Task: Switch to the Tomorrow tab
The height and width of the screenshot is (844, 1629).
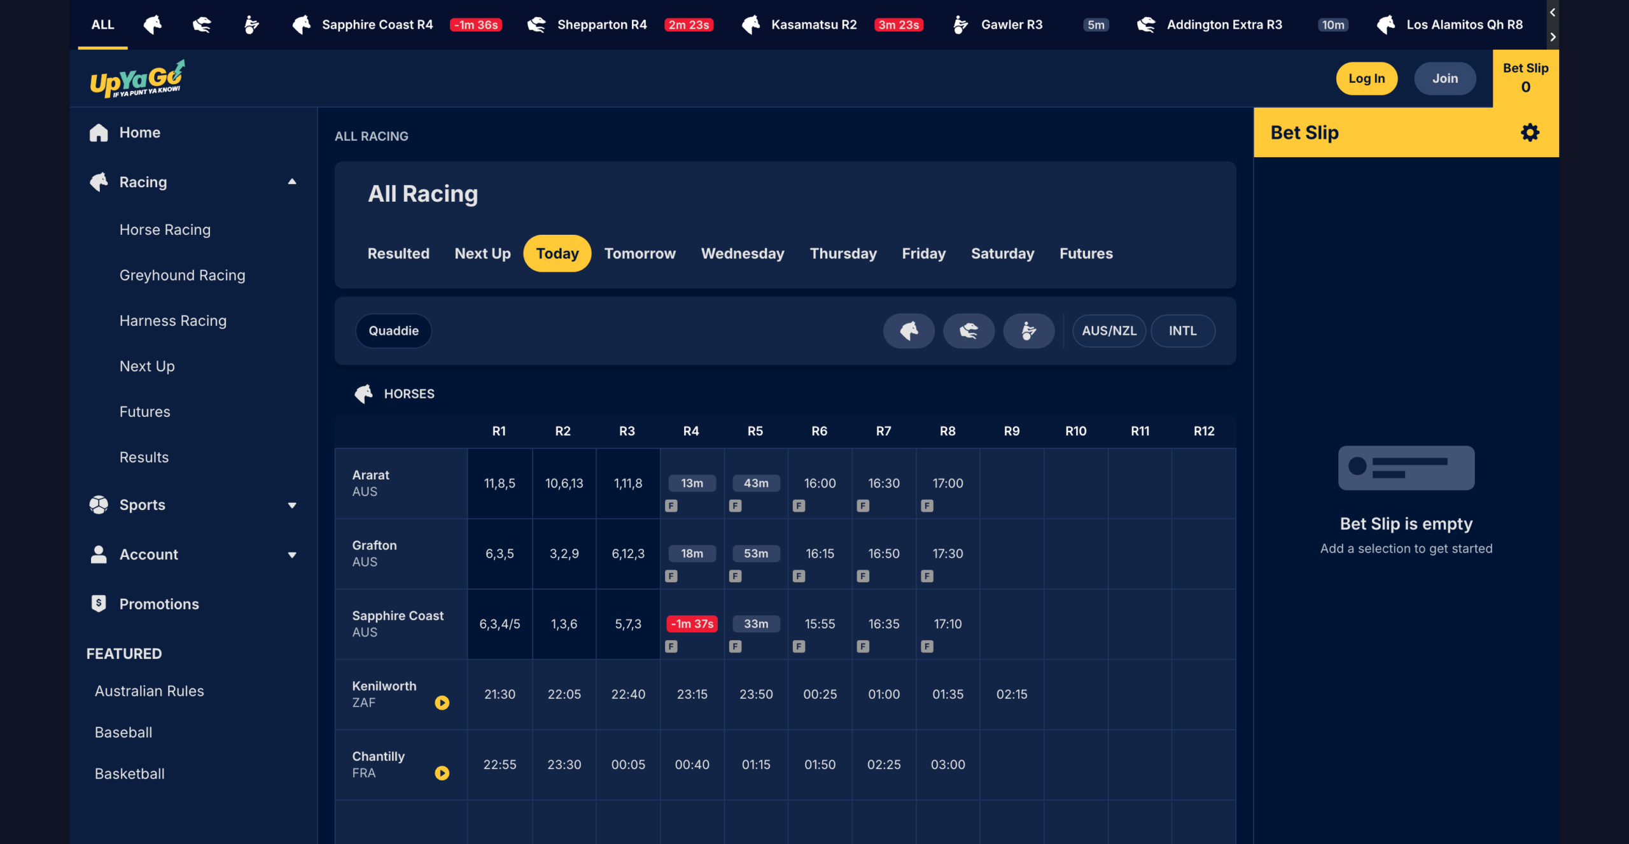Action: pyautogui.click(x=640, y=253)
